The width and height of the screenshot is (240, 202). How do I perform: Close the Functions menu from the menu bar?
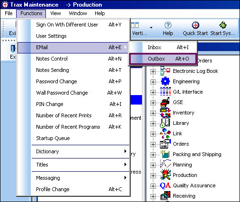(x=31, y=14)
